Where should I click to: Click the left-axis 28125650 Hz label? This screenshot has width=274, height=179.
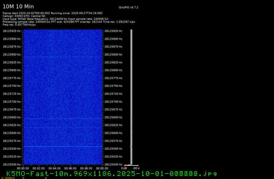pyautogui.click(x=11, y=117)
